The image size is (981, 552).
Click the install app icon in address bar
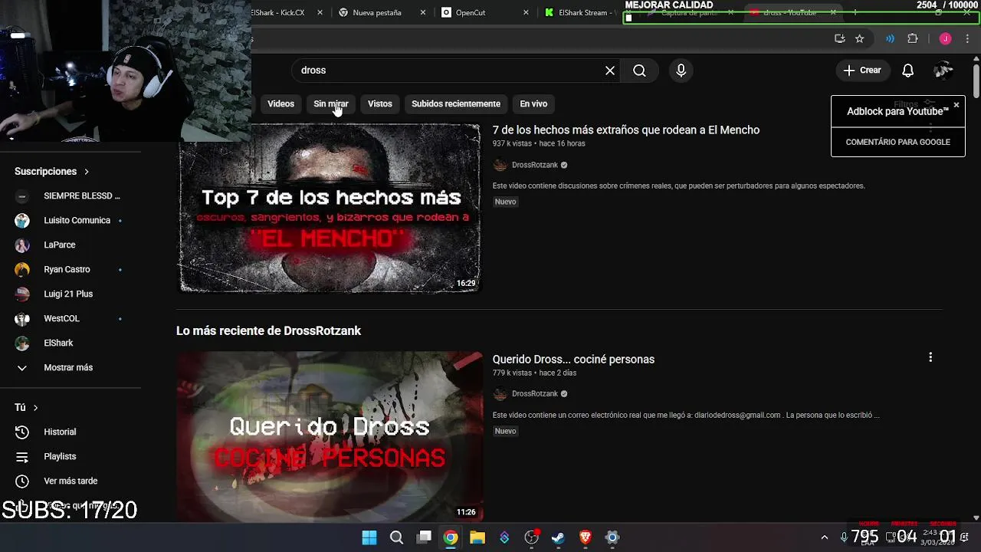click(840, 39)
